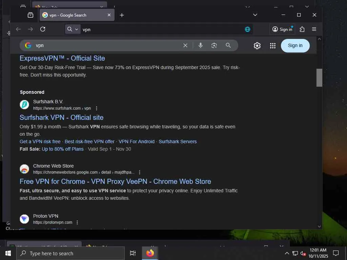Click the protonvpn.com URL text
Image resolution: width=347 pixels, height=260 pixels.
[x=53, y=222]
